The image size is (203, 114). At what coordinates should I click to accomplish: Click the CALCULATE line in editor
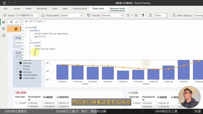tap(31, 28)
